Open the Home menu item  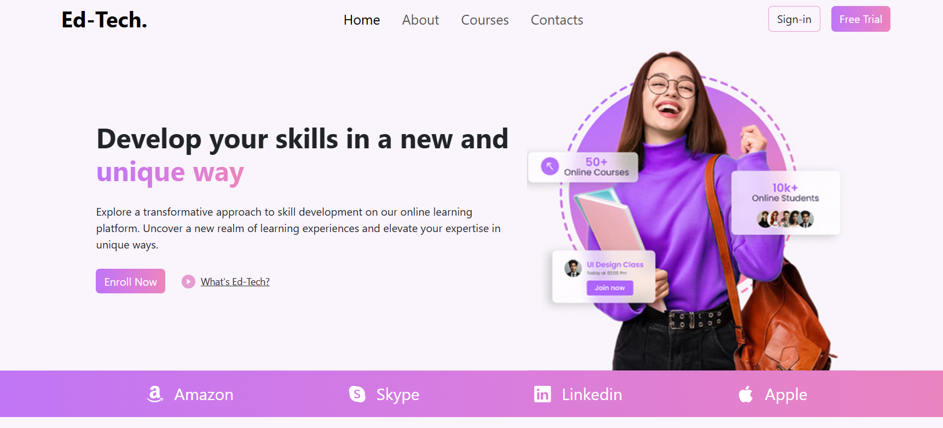(x=362, y=20)
